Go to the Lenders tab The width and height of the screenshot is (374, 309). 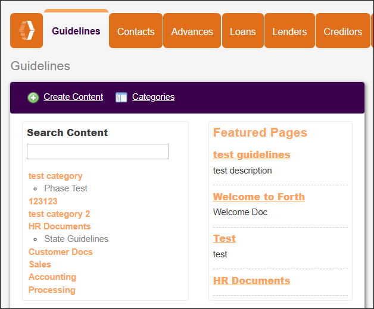289,31
